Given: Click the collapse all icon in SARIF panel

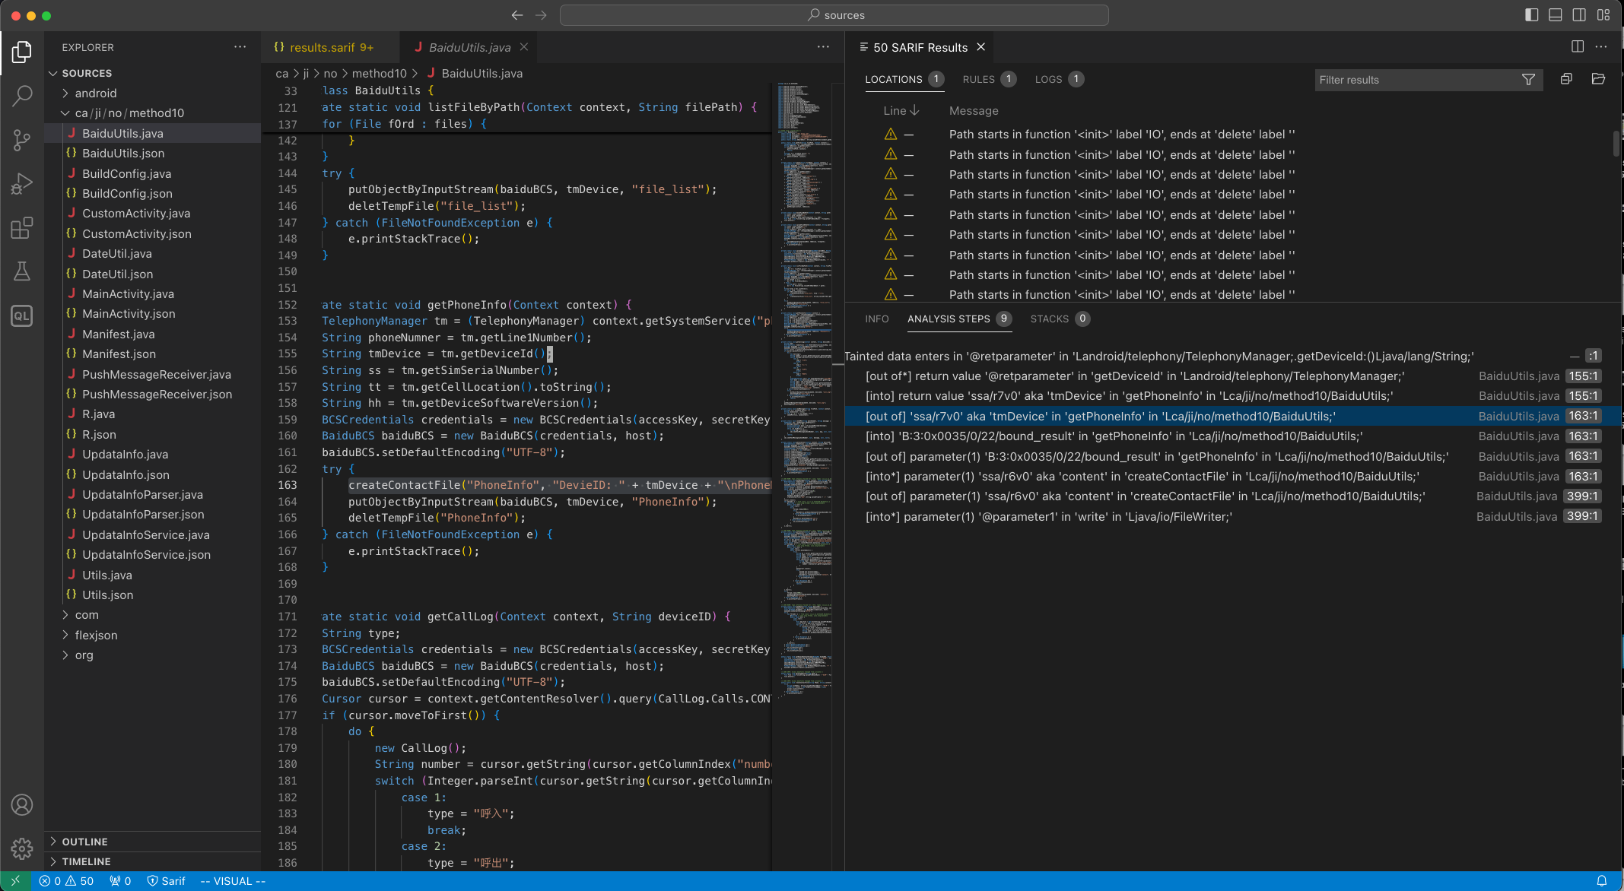Looking at the screenshot, I should point(1566,79).
